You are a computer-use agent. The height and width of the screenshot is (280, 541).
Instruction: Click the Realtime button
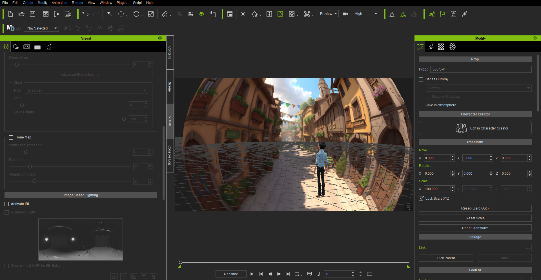coord(231,274)
